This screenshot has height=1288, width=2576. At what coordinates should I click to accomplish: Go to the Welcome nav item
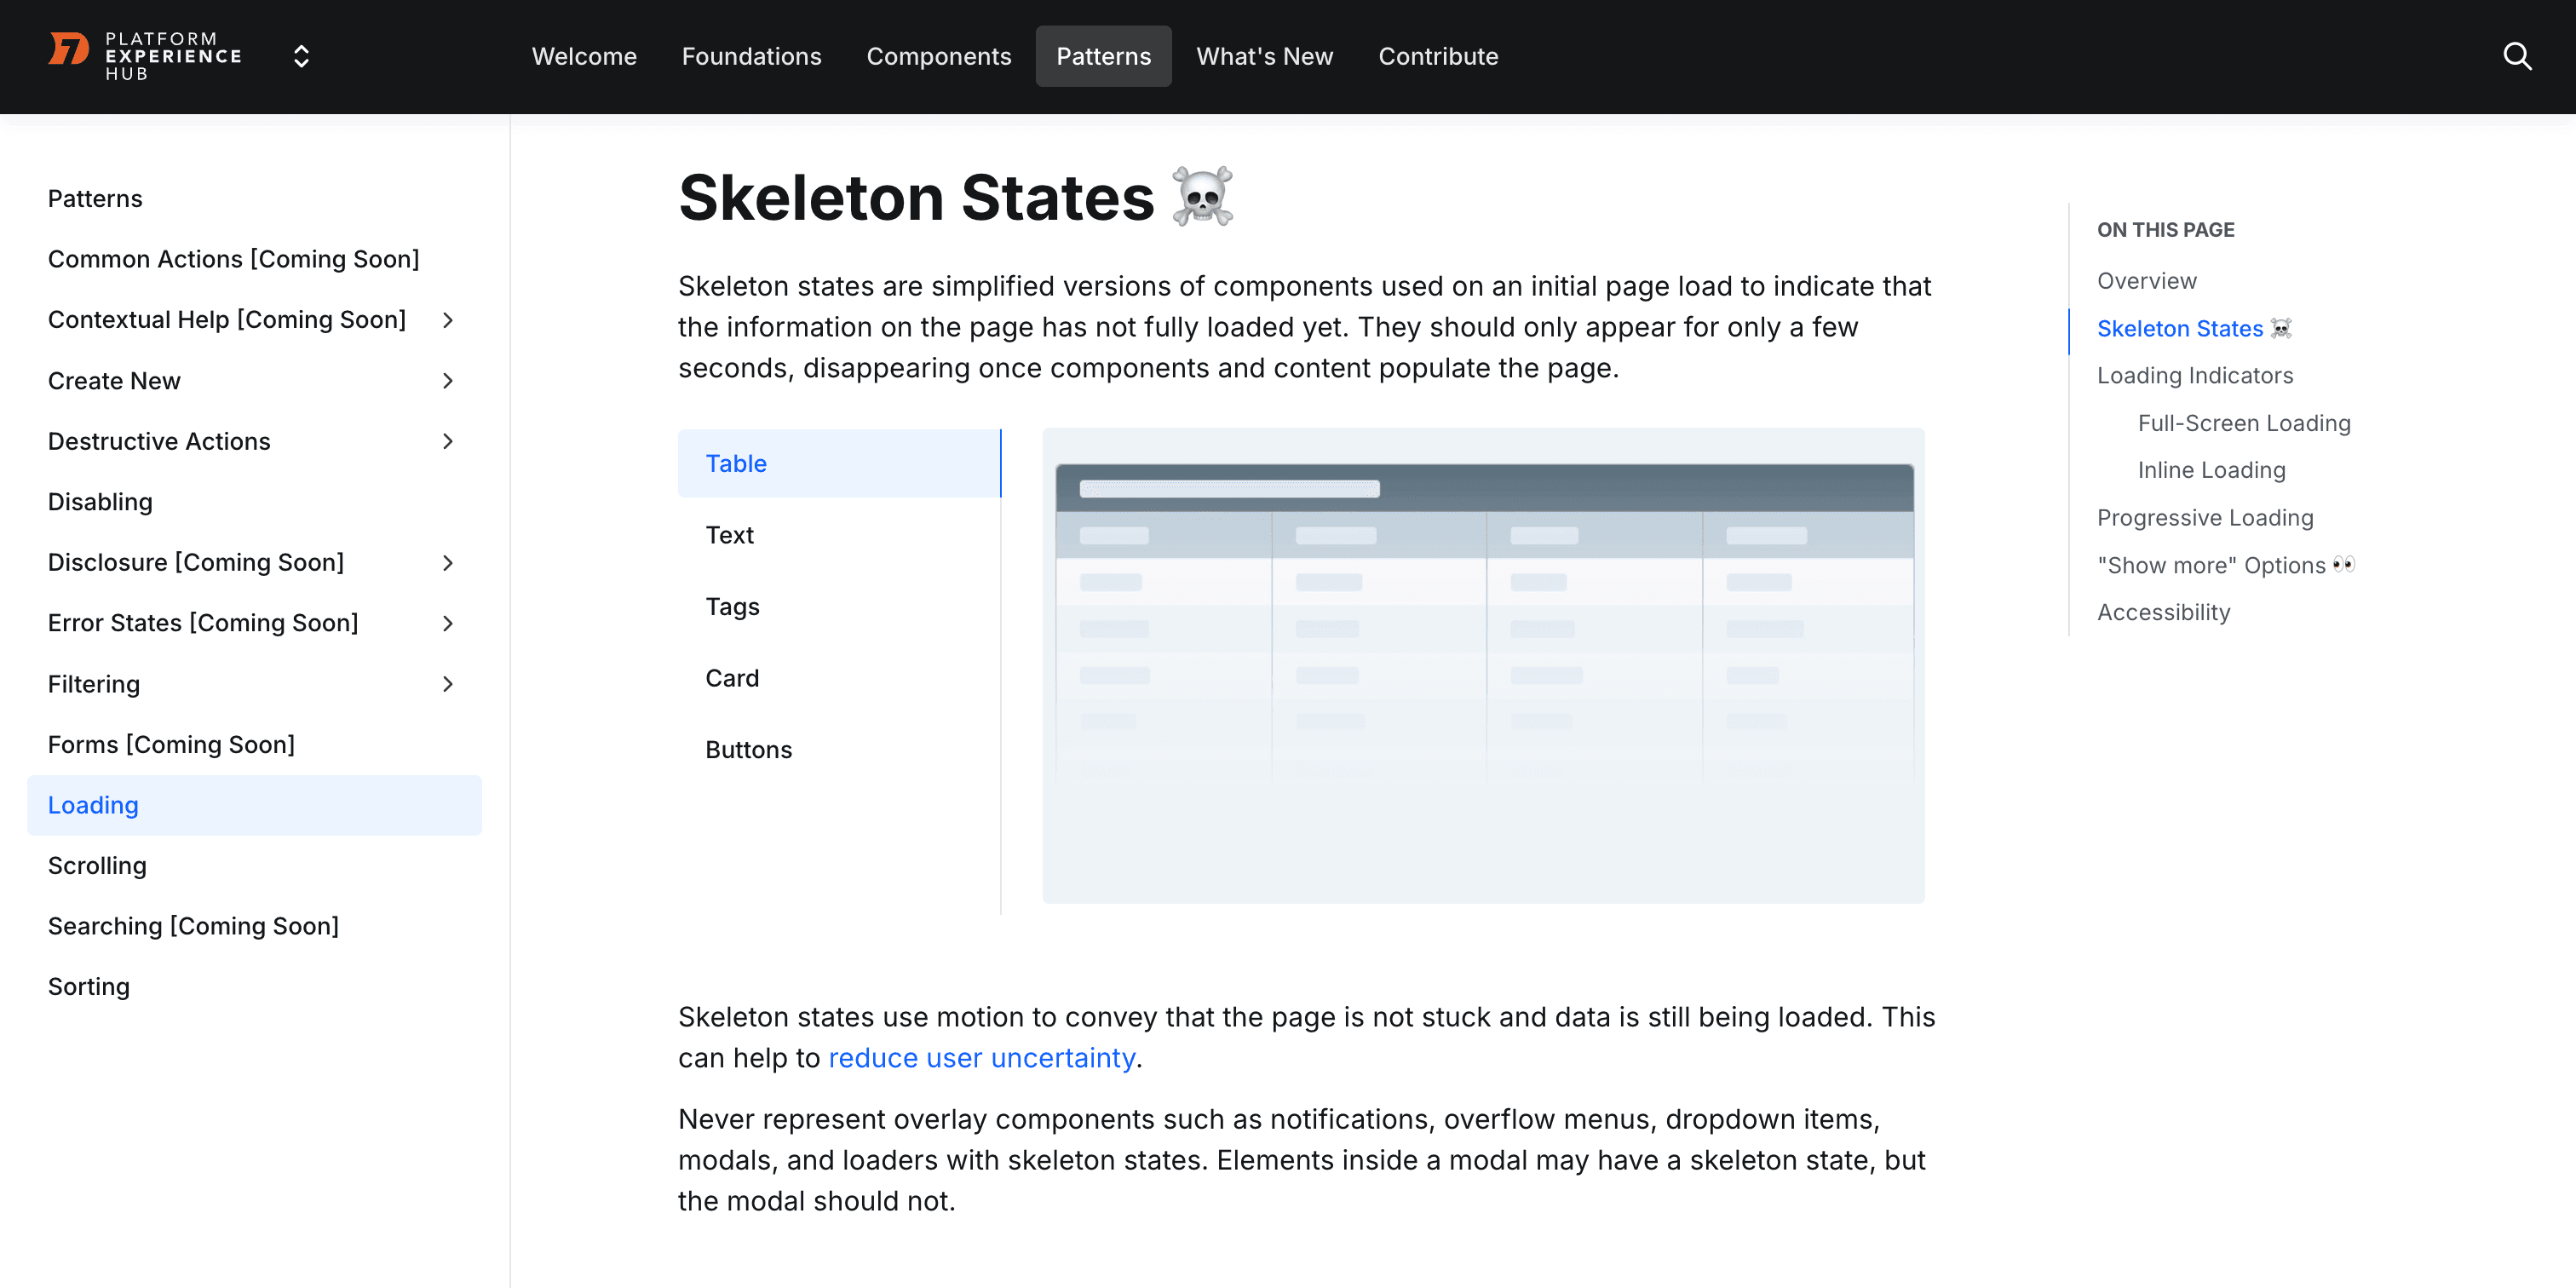coord(584,56)
